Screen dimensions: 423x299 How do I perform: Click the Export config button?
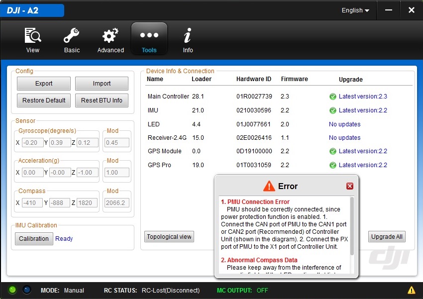(x=44, y=84)
